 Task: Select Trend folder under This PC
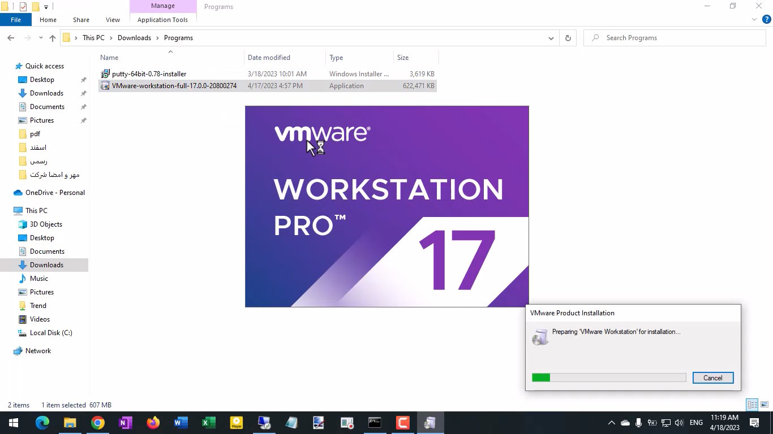click(x=38, y=306)
